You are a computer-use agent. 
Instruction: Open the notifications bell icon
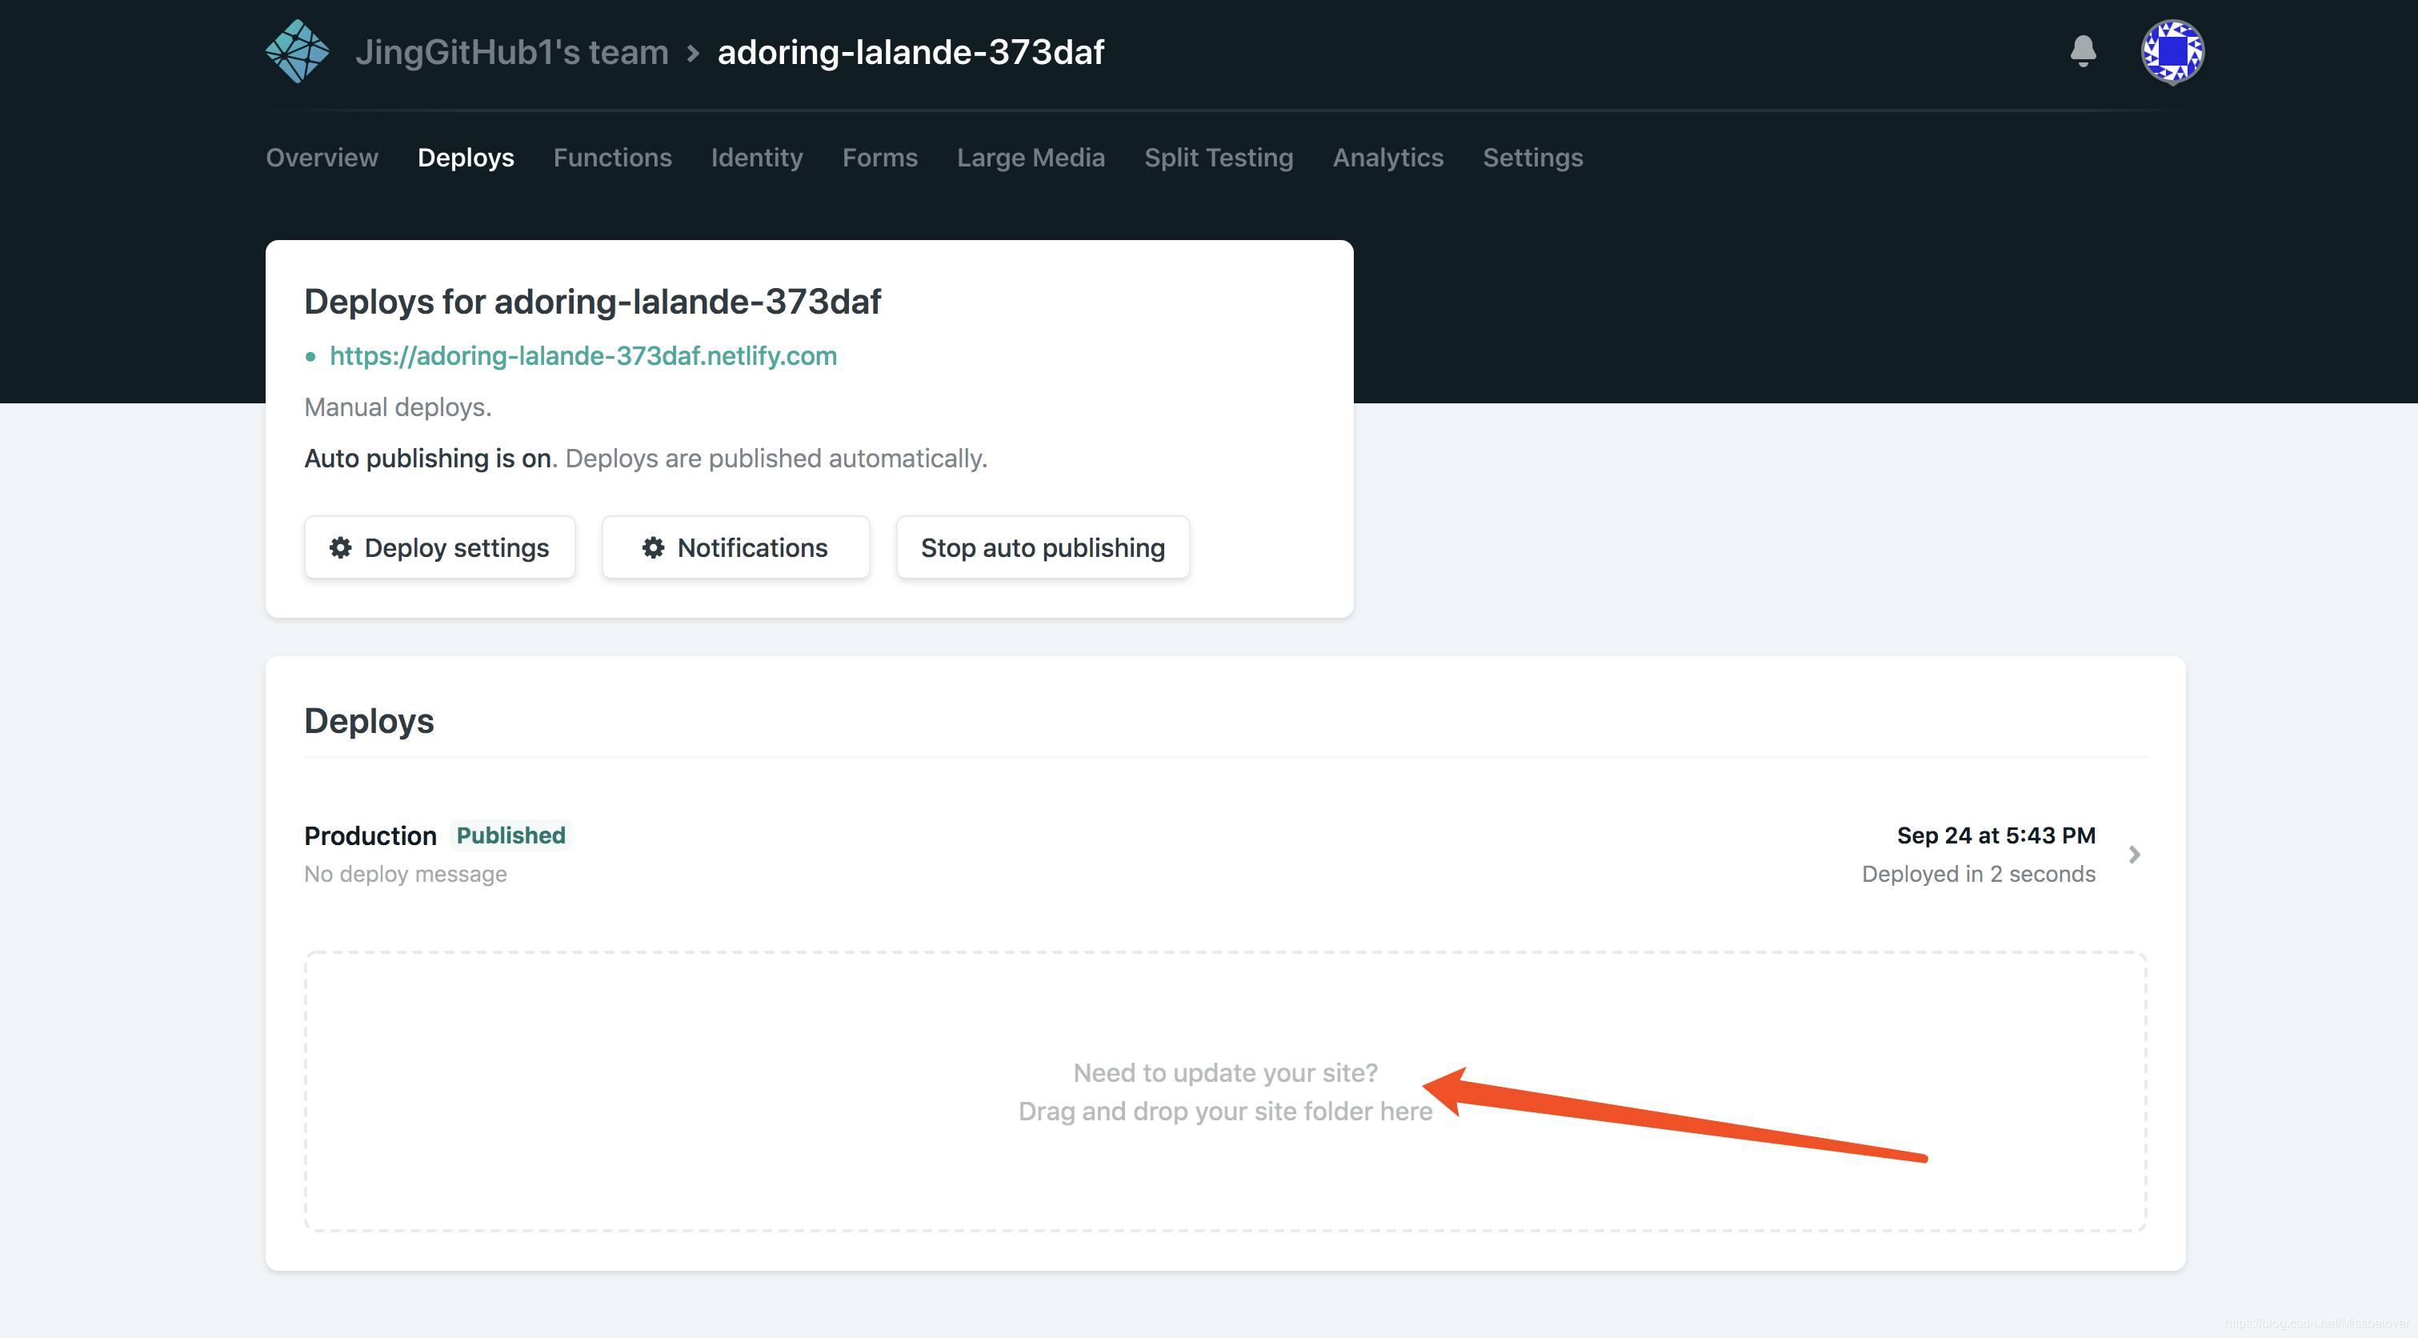(2082, 50)
